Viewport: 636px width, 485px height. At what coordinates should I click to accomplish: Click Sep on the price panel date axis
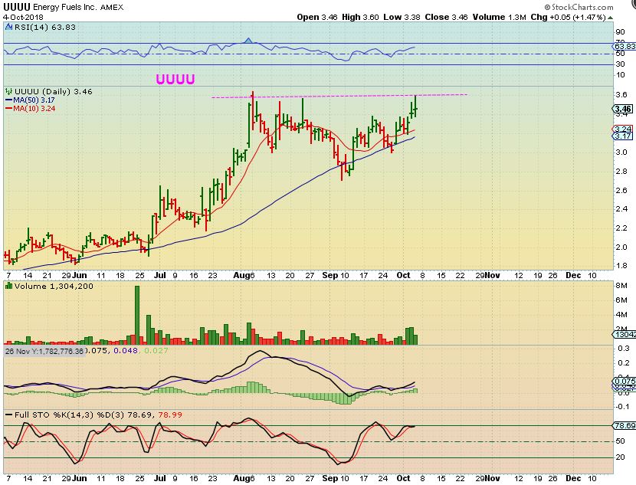coord(330,275)
